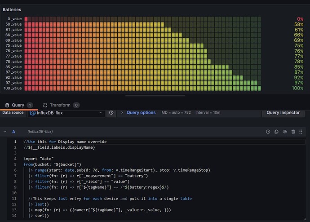Click the 85% value label
310x222 pixels.
pyautogui.click(x=299, y=67)
